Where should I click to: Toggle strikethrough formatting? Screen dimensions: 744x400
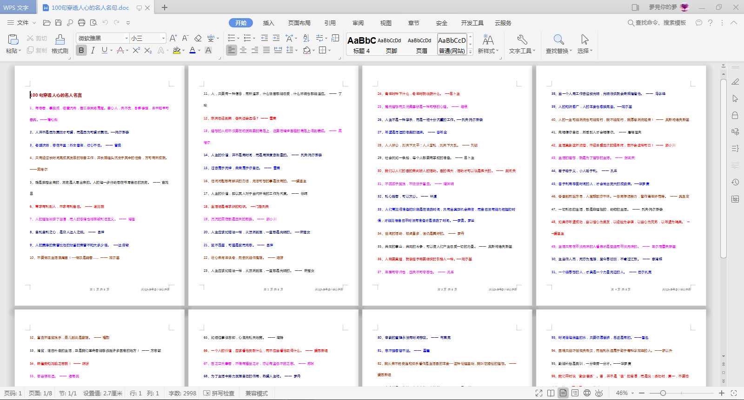[x=120, y=50]
